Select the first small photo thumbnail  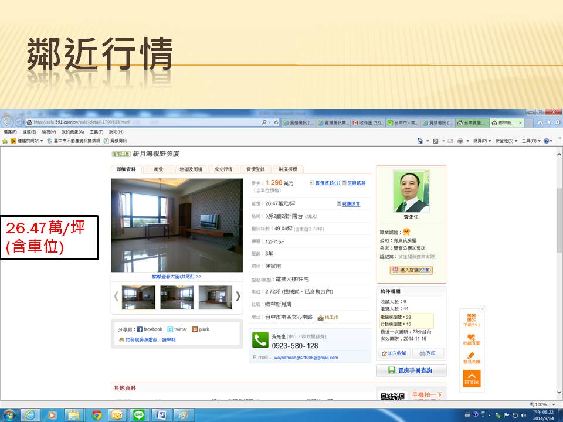(138, 298)
